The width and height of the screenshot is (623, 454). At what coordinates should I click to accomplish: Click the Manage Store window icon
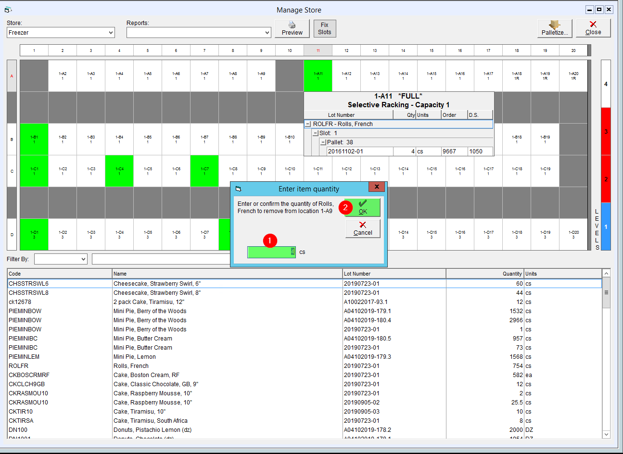(x=8, y=10)
